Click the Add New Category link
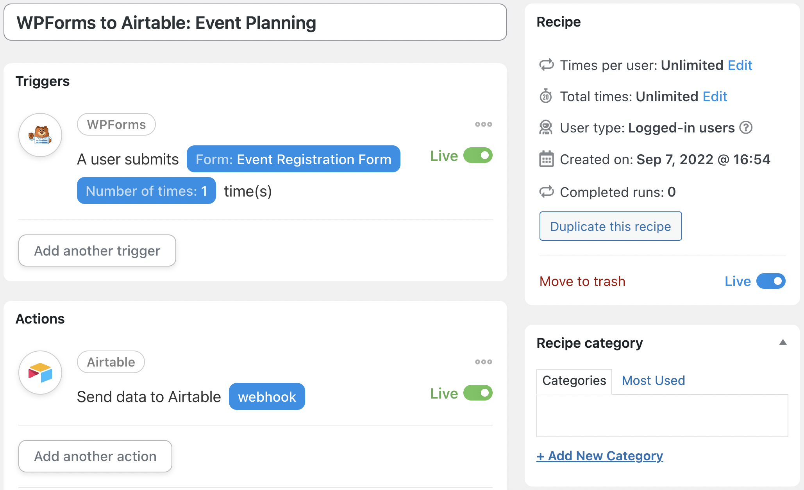This screenshot has width=804, height=490. click(600, 456)
